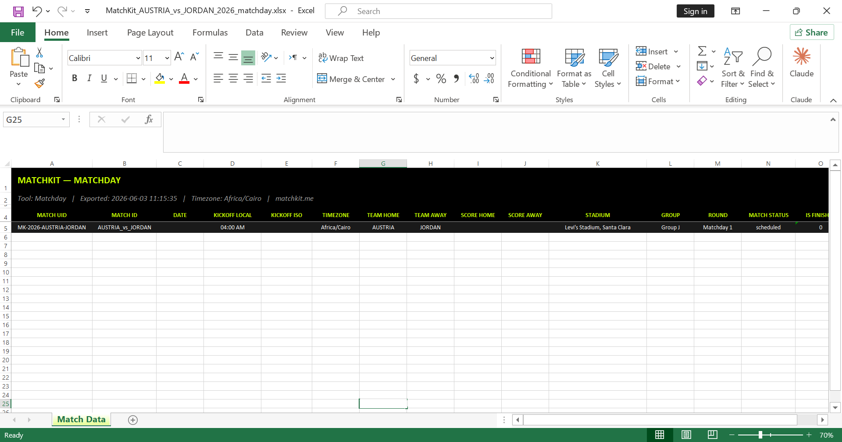This screenshot has height=442, width=842.
Task: Switch to the Data tab
Action: [x=254, y=32]
